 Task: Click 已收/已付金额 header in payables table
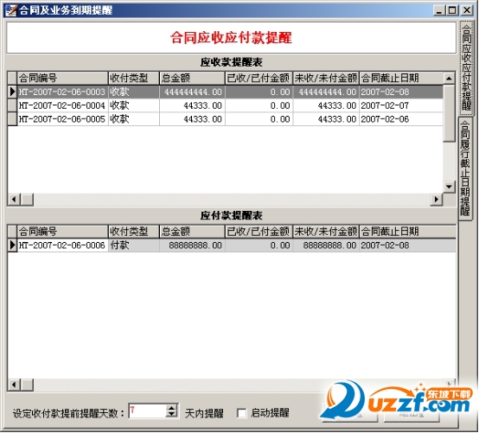[x=259, y=232]
